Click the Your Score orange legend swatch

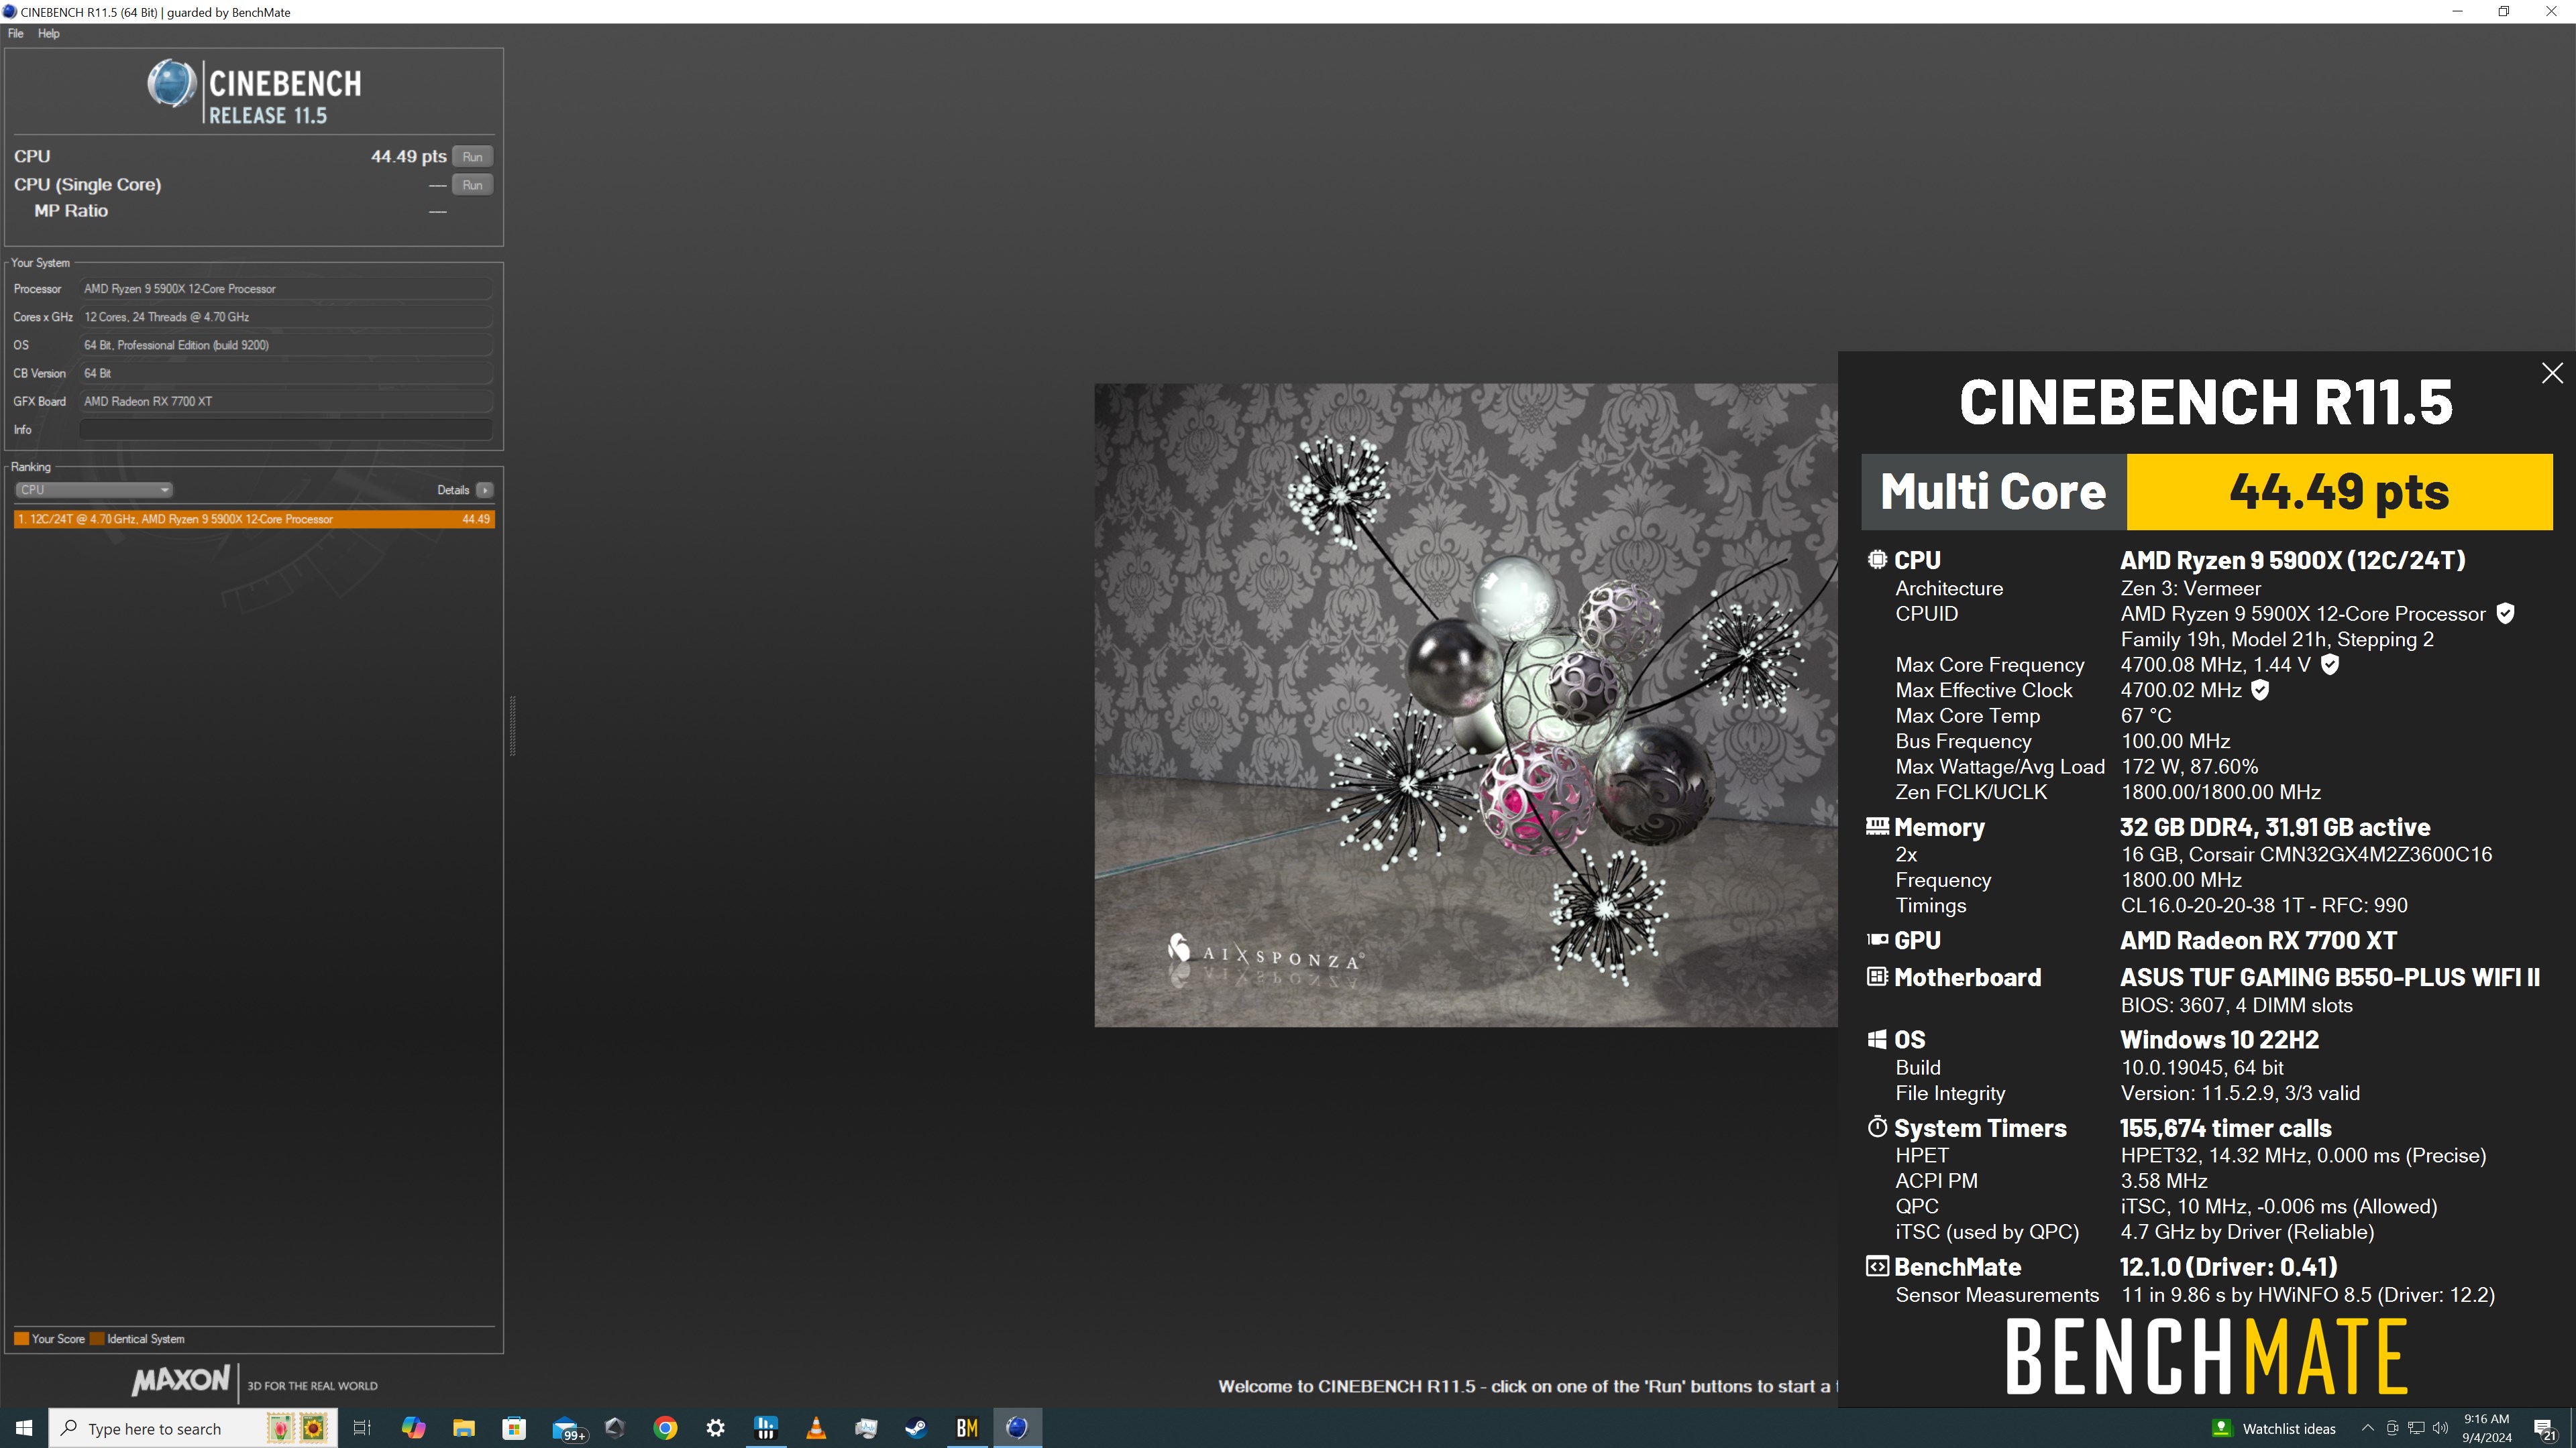pos(21,1339)
